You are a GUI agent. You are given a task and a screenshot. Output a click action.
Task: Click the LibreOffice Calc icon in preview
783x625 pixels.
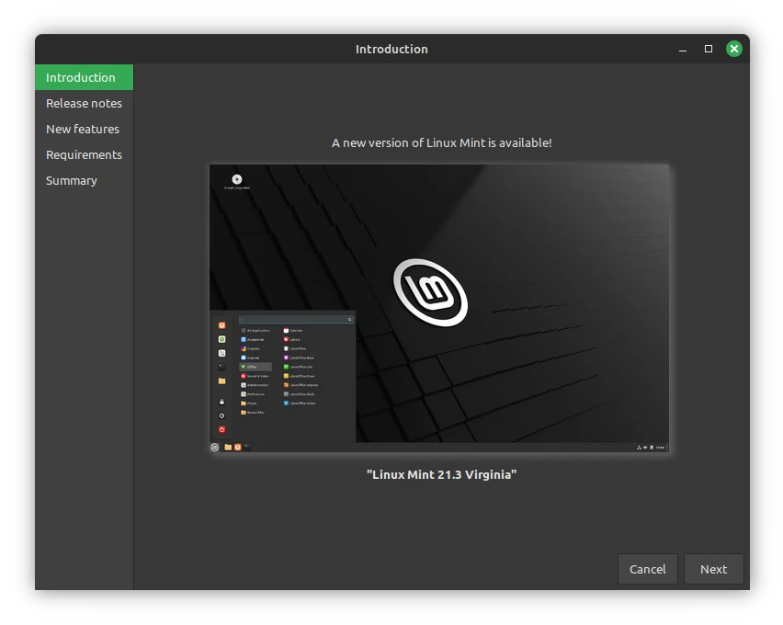pos(287,367)
